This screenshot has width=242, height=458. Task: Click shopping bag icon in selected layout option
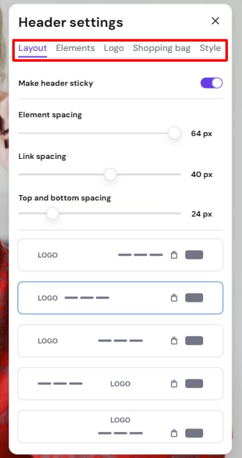point(174,298)
